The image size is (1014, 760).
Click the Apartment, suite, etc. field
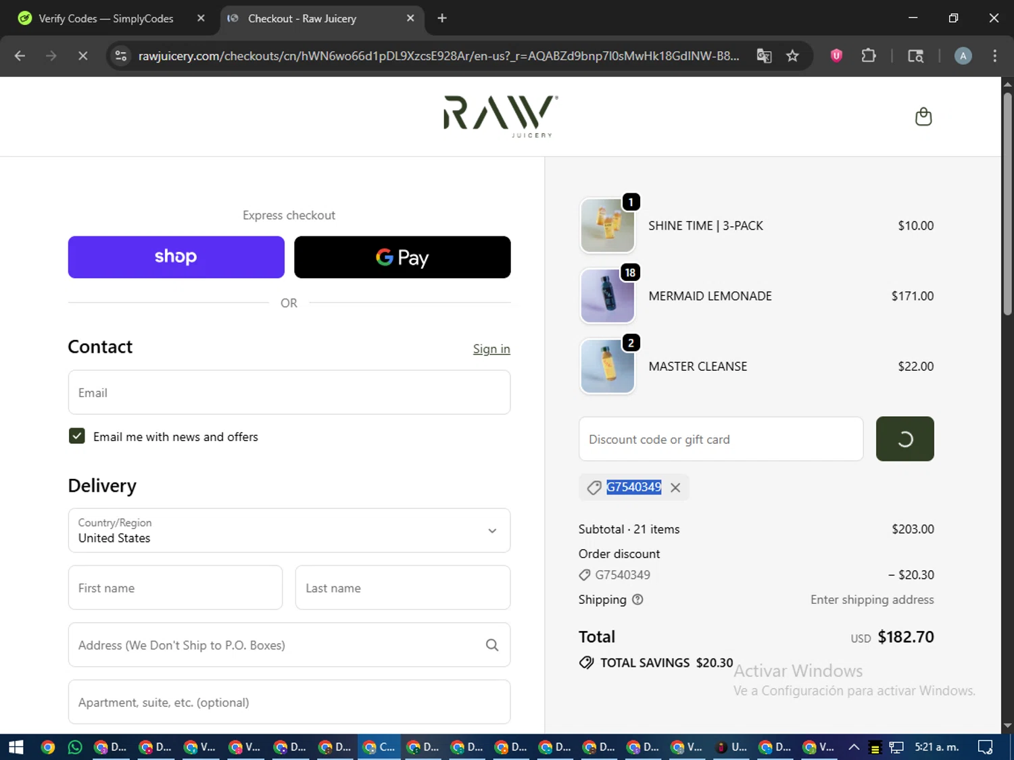pyautogui.click(x=289, y=702)
